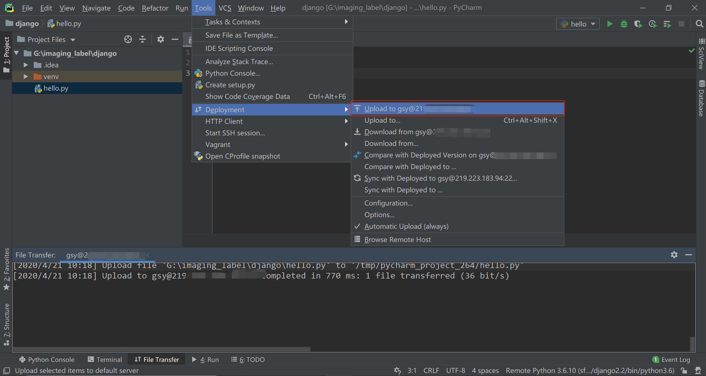Toggle Automatic Upload (always) option
The height and width of the screenshot is (376, 706).
coord(406,226)
